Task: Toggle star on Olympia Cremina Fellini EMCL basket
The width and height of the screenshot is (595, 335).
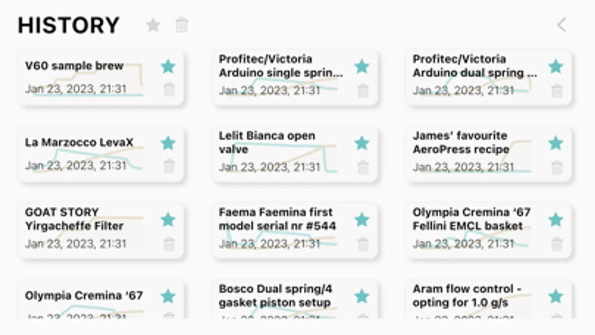Action: coord(556,220)
